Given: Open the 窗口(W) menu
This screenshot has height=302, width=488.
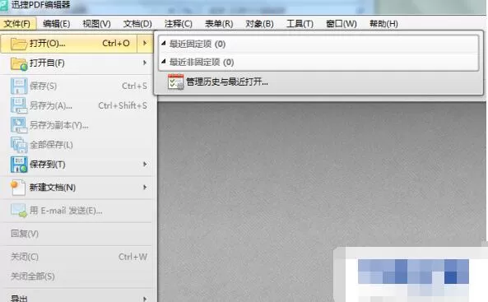Looking at the screenshot, I should [341, 24].
